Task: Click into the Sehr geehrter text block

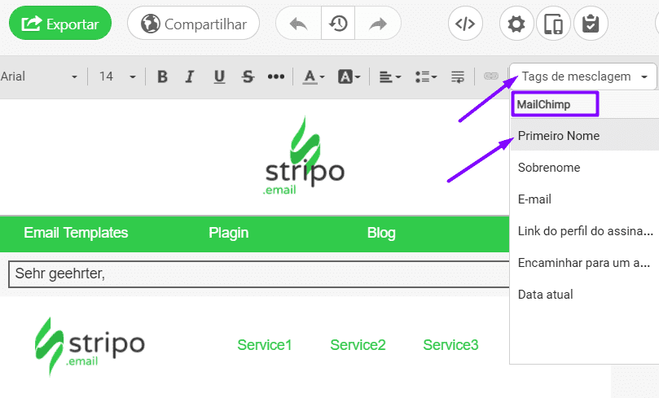Action: (259, 274)
